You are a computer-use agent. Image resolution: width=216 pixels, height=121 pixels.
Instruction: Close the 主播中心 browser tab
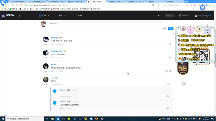point(163,2)
